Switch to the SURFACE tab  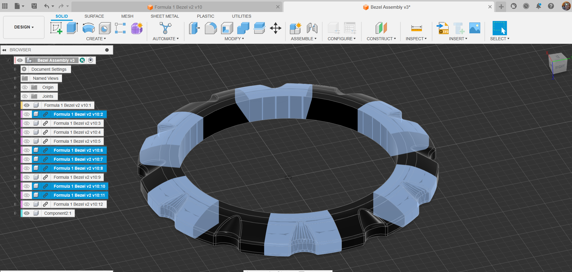[94, 16]
